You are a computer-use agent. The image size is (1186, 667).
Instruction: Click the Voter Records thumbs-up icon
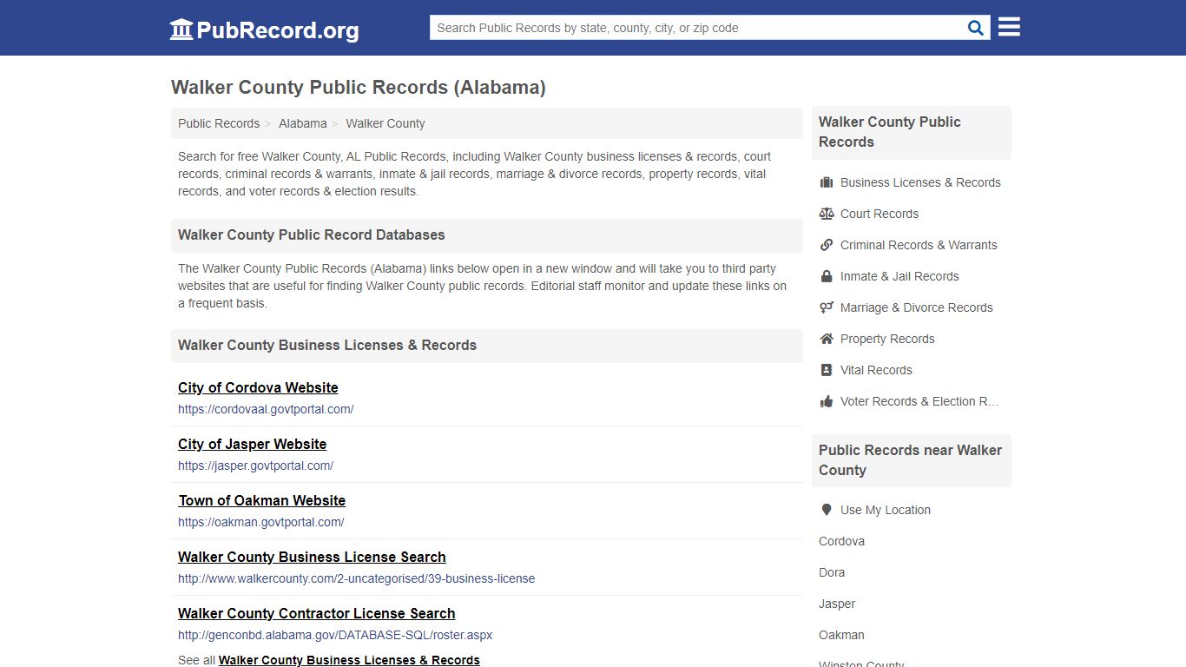pyautogui.click(x=827, y=401)
